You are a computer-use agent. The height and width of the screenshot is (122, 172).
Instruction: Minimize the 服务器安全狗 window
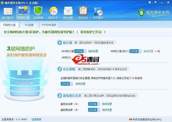tap(162, 2)
